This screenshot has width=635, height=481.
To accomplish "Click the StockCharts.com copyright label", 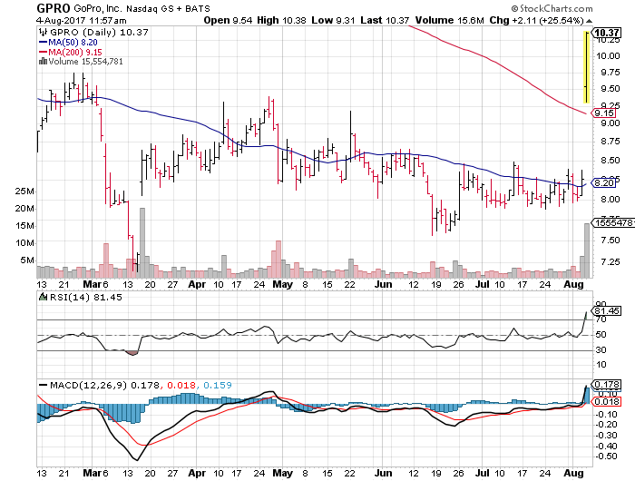I will (552, 8).
